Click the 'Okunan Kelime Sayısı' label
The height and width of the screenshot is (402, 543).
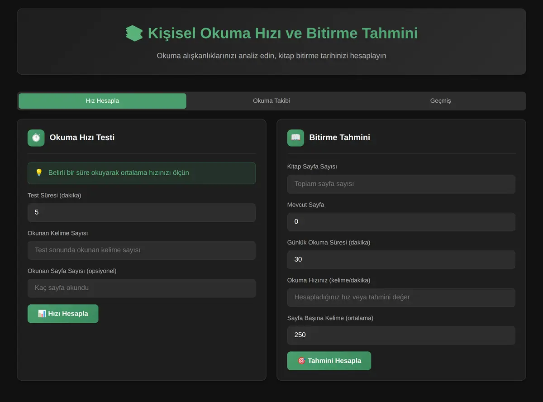[x=58, y=233]
